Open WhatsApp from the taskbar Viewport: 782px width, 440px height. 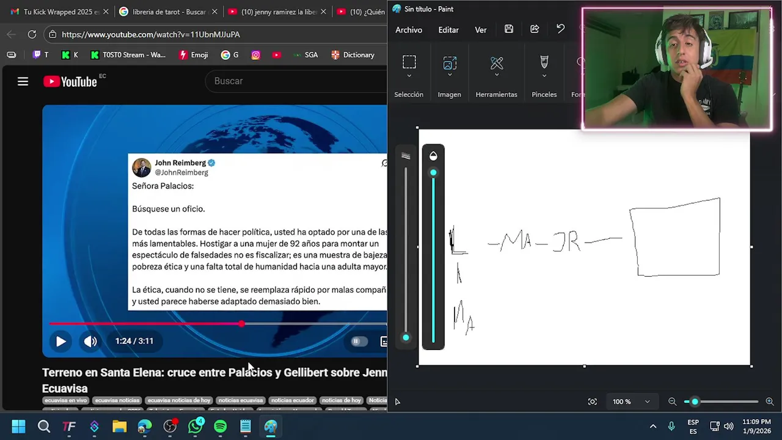[195, 426]
